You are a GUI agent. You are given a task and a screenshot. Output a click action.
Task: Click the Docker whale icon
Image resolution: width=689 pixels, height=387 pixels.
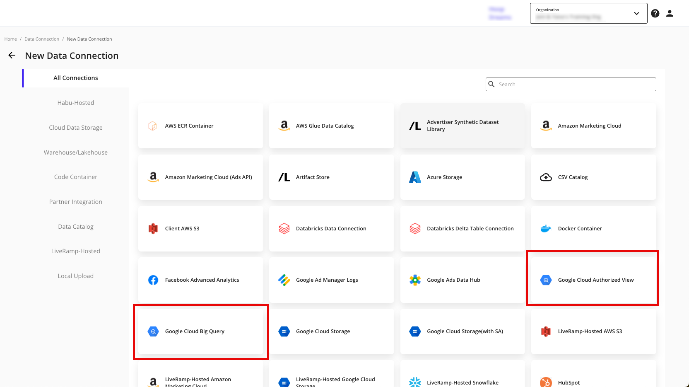[x=546, y=229]
